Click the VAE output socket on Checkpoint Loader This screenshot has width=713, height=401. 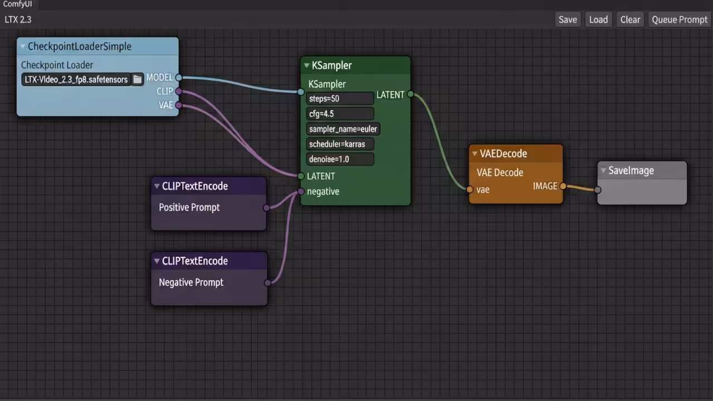click(x=178, y=105)
